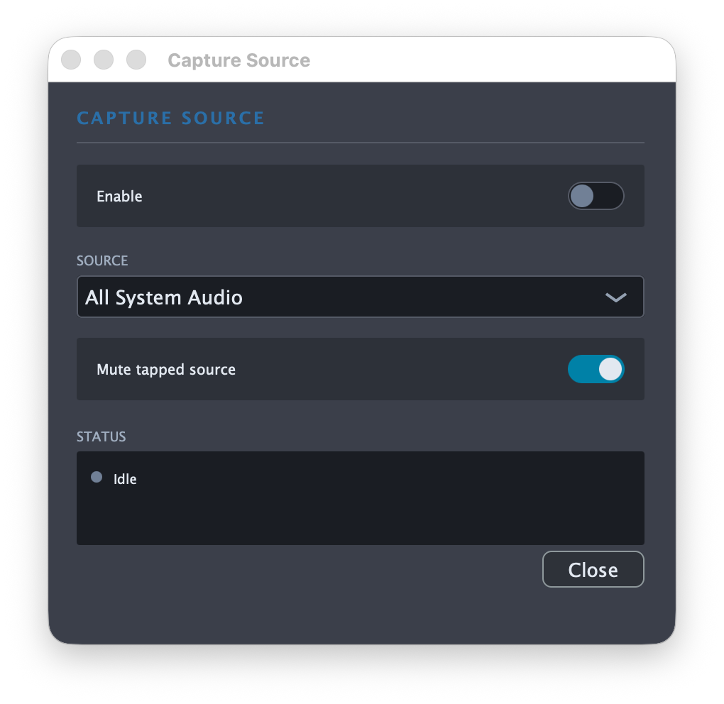The image size is (724, 704).
Task: Click the Close button
Action: [x=593, y=569]
